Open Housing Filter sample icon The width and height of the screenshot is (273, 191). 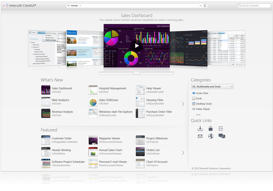(140, 102)
